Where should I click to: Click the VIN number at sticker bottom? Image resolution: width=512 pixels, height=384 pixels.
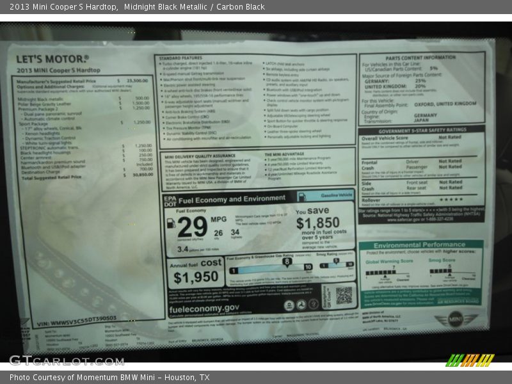point(77,321)
